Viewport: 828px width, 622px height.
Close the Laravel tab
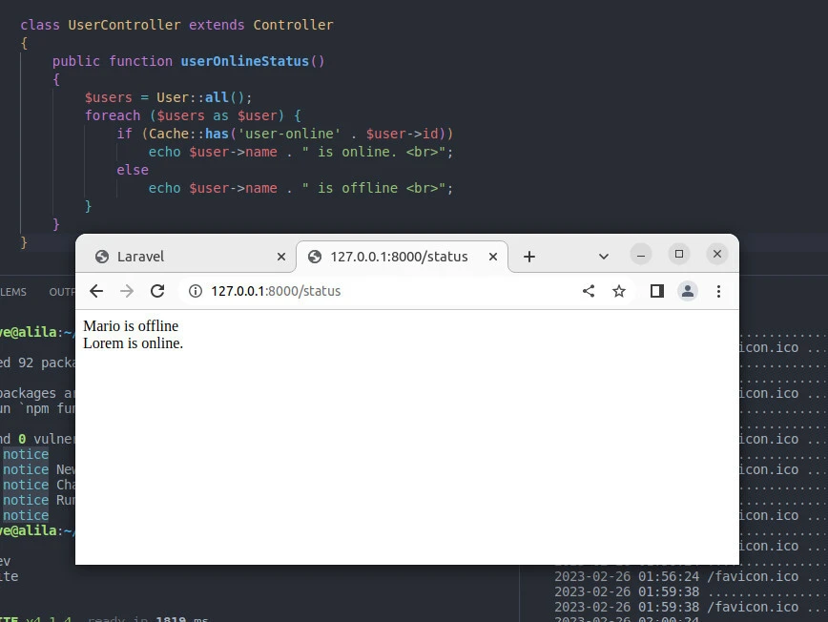pyautogui.click(x=280, y=257)
